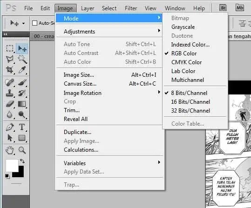Select the Magic Wand tool

(22, 59)
